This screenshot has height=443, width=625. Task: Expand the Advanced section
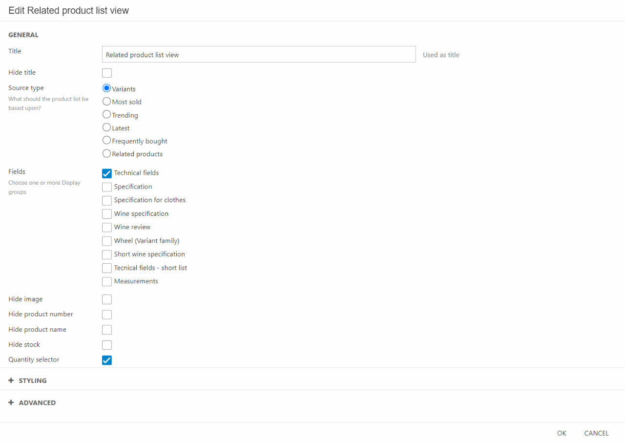point(37,403)
